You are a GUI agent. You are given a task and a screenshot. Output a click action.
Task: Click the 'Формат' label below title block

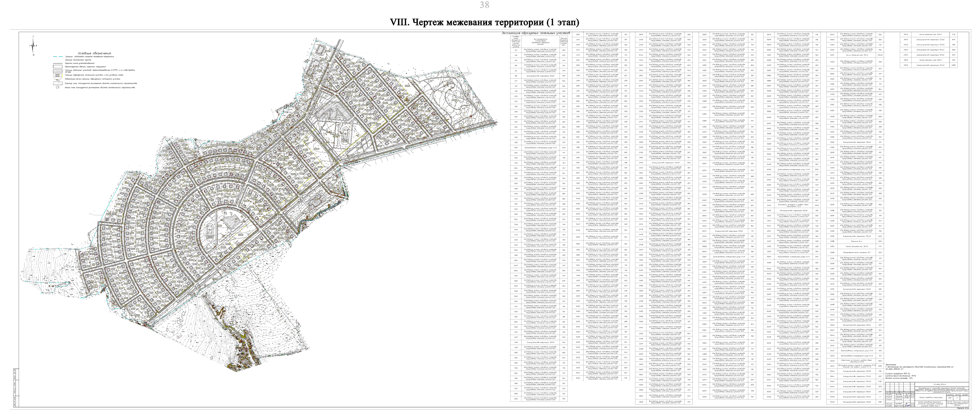click(961, 408)
